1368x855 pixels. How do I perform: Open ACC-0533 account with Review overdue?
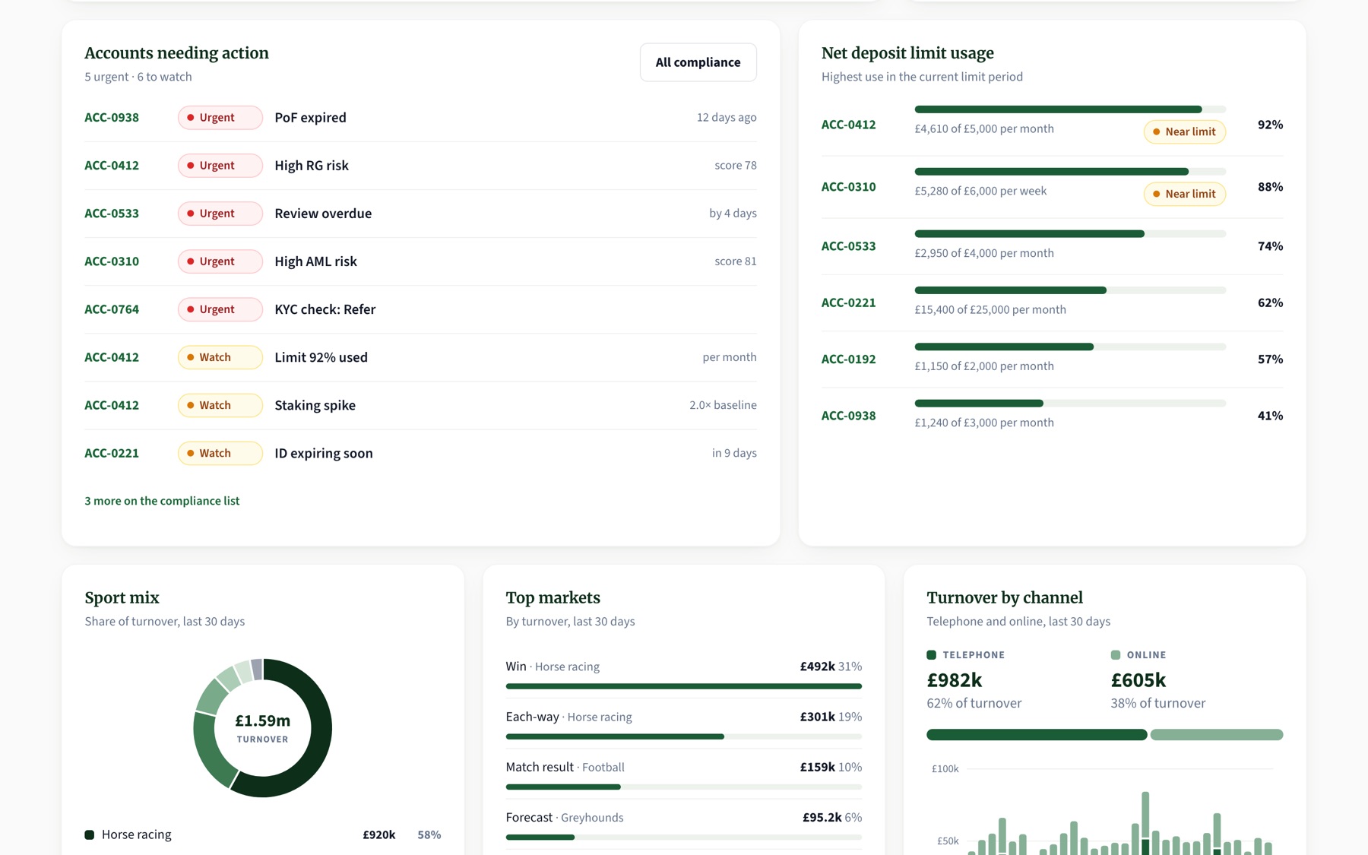[x=112, y=214]
